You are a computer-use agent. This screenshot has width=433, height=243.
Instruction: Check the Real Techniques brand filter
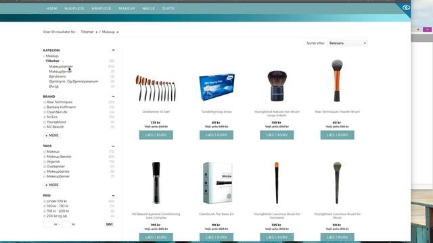pos(45,102)
